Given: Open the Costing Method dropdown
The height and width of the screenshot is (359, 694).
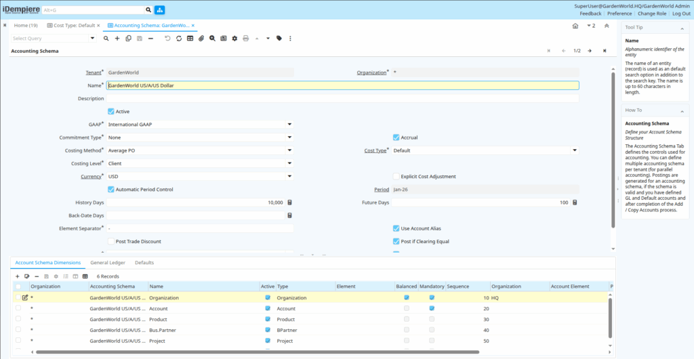Looking at the screenshot, I should click(289, 150).
